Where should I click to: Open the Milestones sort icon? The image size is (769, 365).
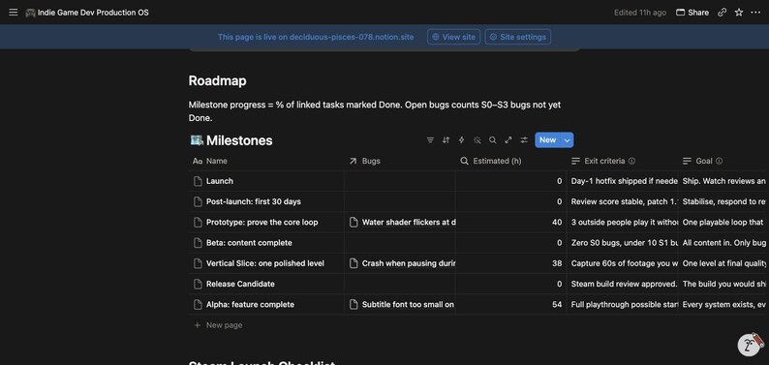click(446, 140)
